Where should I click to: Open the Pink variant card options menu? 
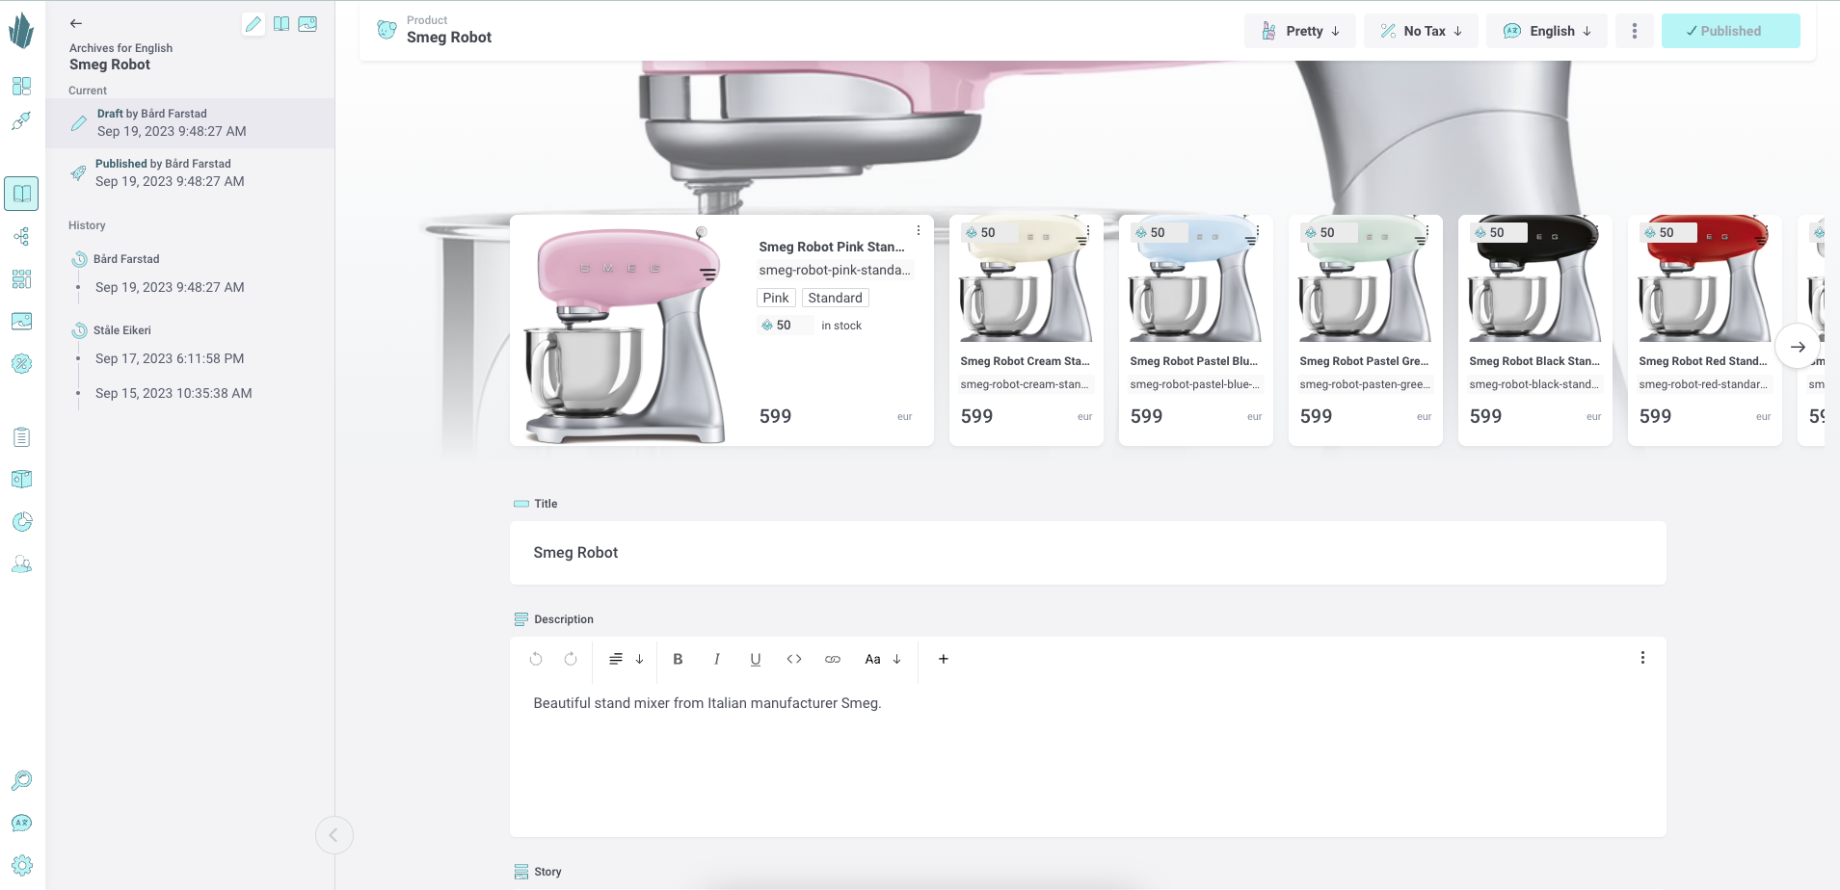919,230
